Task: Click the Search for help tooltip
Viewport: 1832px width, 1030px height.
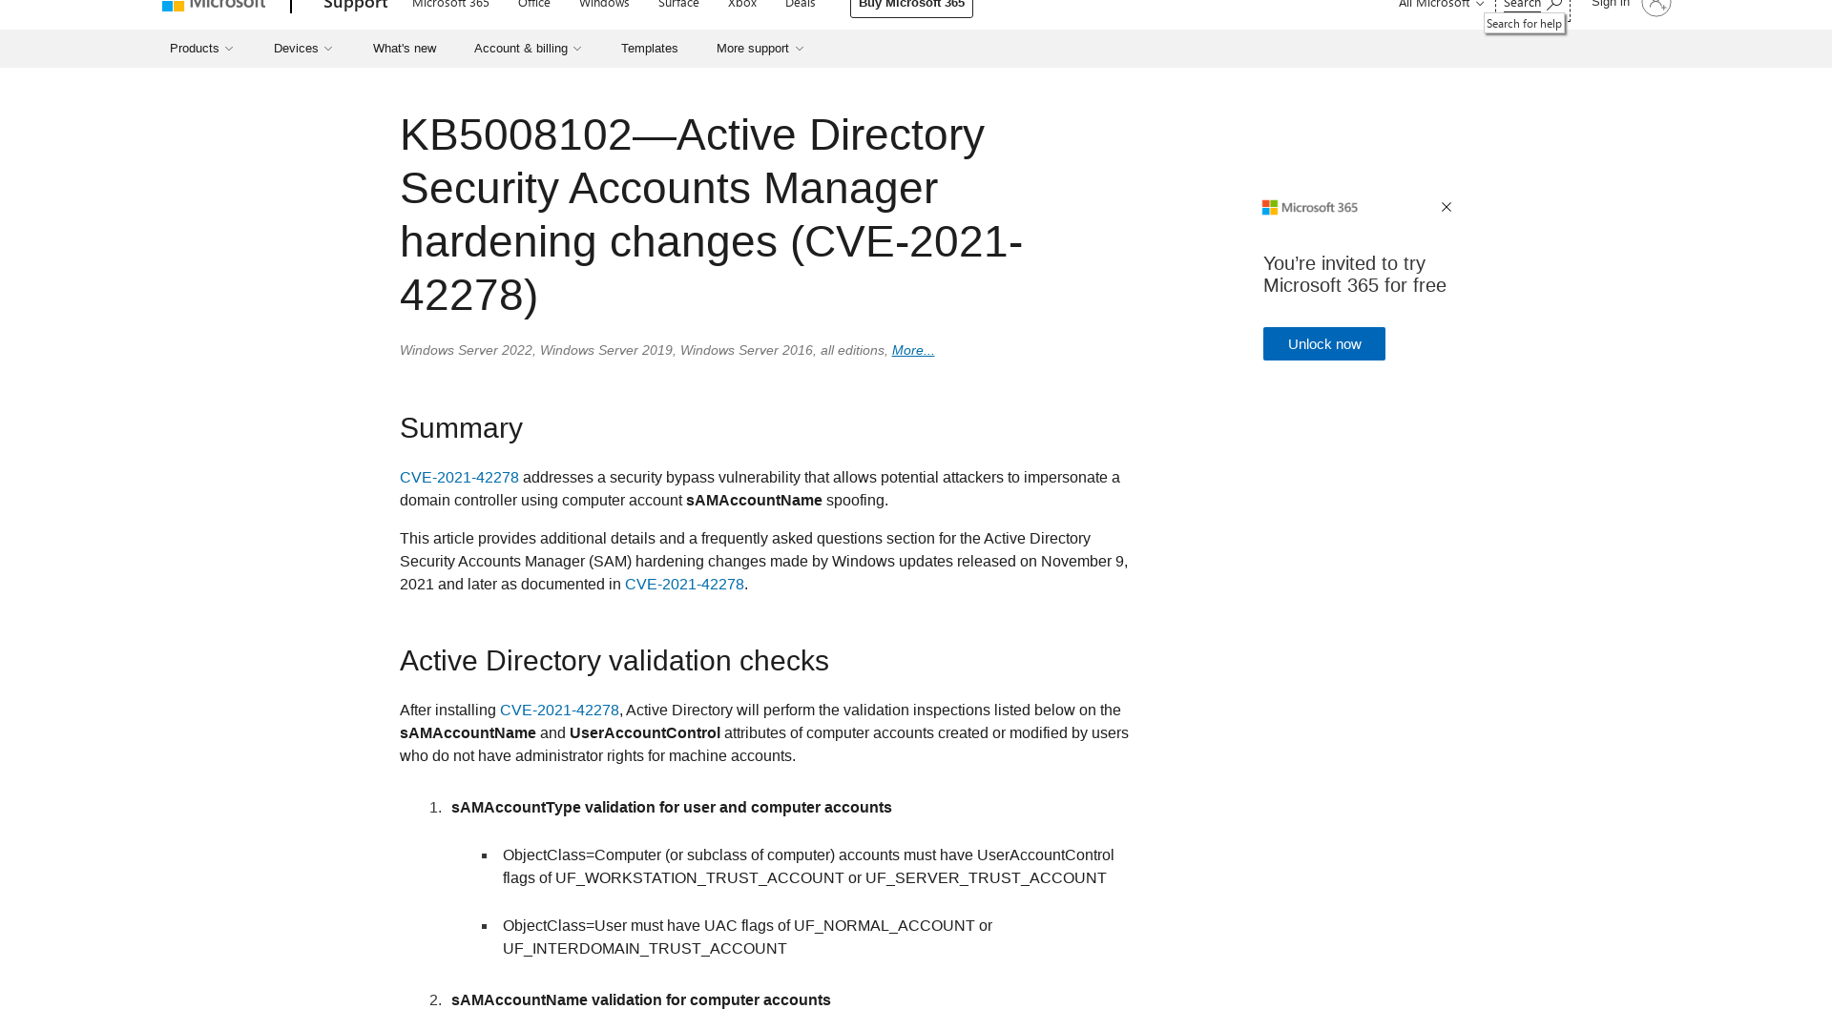Action: pyautogui.click(x=1524, y=24)
